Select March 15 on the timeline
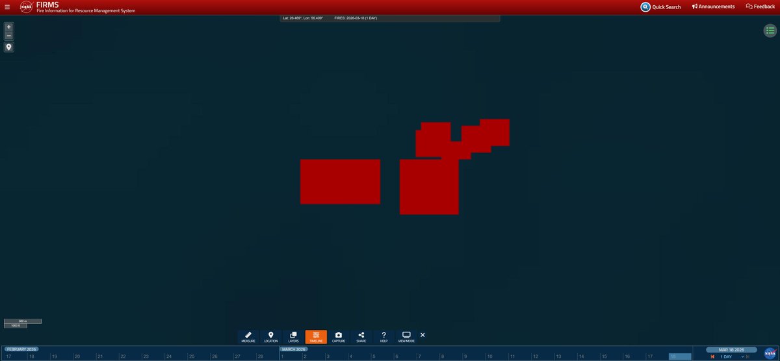This screenshot has width=780, height=361. point(604,356)
